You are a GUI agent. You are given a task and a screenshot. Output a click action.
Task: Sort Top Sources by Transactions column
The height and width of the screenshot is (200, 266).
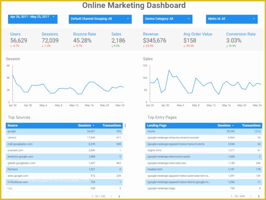pyautogui.click(x=112, y=125)
